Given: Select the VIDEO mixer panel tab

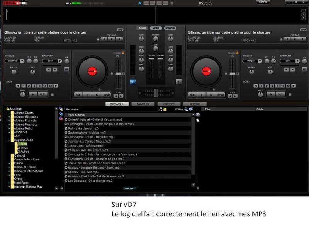Looking at the screenshot, I should click(156, 28).
